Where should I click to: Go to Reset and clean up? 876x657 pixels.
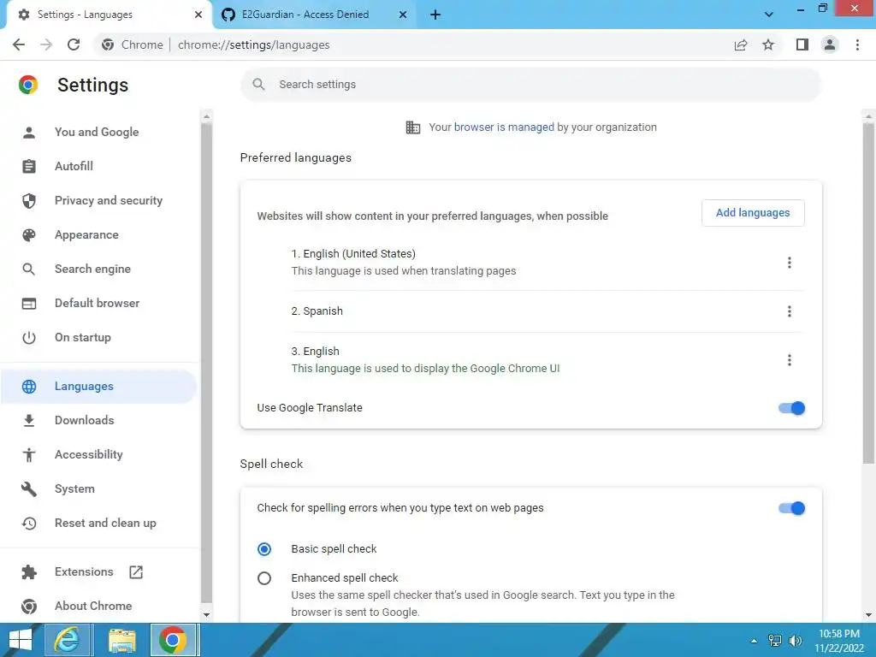[99, 524]
